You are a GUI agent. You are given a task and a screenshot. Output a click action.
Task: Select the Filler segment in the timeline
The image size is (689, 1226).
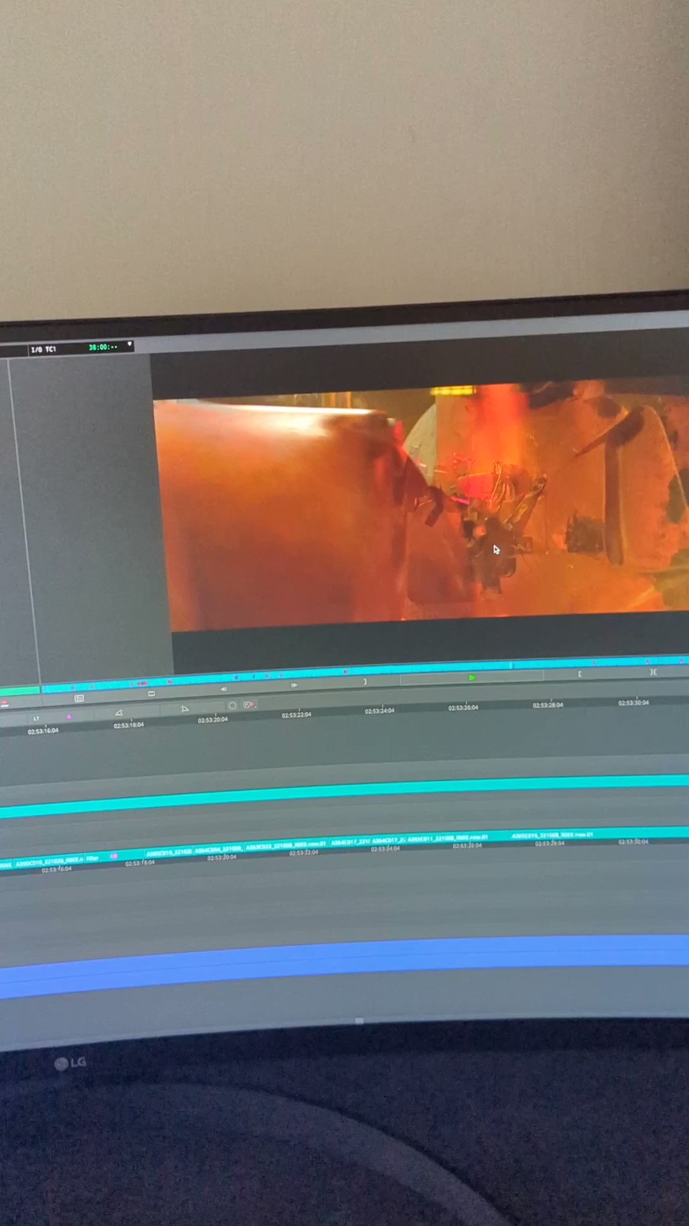pos(114,857)
